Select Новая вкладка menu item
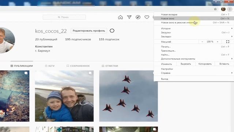The image size is (234, 132). (194, 15)
